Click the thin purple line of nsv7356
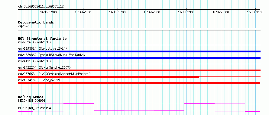The image size is (269, 115). [x=139, y=45]
